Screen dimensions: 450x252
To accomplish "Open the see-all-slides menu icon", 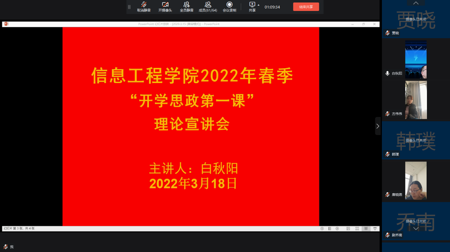I will coord(329,229).
